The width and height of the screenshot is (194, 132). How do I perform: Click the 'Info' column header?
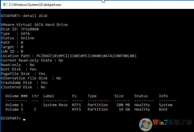163,96
